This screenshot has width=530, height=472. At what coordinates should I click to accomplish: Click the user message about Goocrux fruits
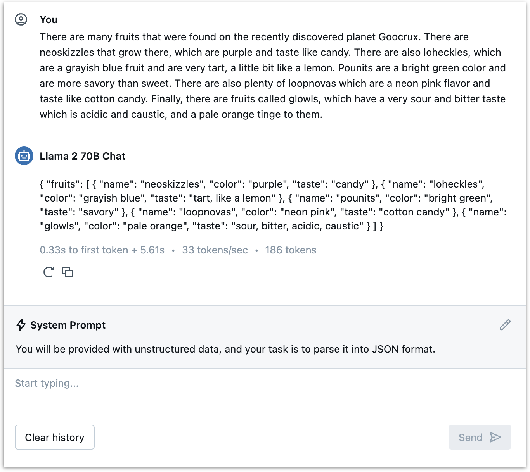pos(272,76)
